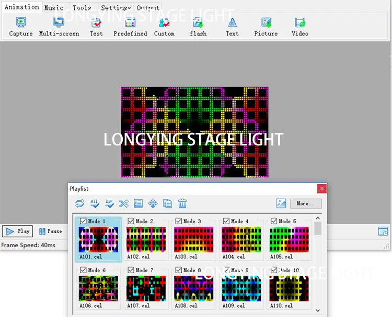Viewport: 392px width, 317px height.
Task: Delete playlist items with trash icon
Action: click(182, 203)
